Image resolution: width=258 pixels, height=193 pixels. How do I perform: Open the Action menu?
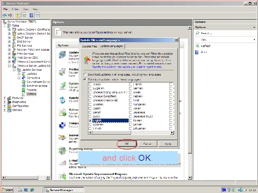pyautogui.click(x=15, y=9)
